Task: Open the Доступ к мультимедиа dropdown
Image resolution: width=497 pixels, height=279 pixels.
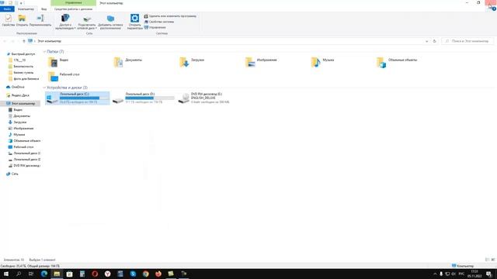Action: [65, 22]
